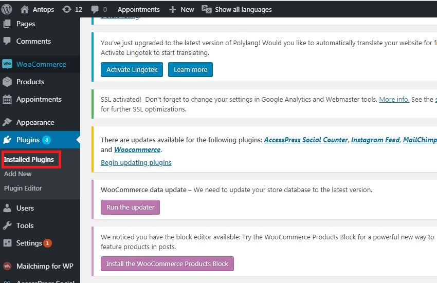
Task: Open the New content menu
Action: coord(187,9)
